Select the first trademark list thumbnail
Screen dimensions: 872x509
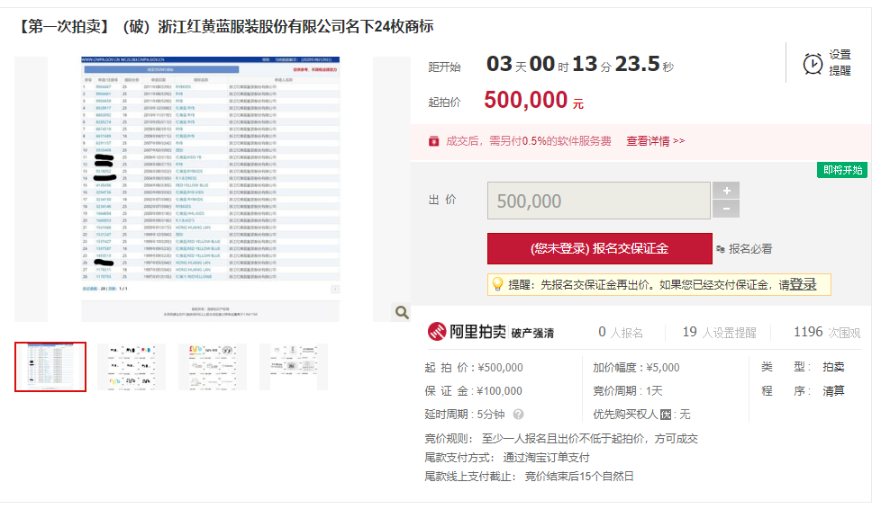tap(50, 367)
